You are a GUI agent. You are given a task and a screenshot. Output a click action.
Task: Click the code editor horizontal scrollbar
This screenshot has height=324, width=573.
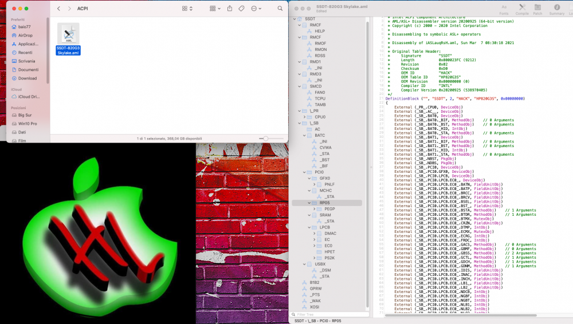461,315
